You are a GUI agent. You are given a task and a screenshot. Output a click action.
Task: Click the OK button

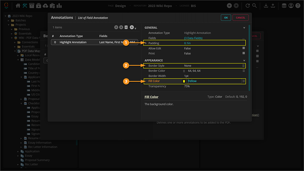226,18
